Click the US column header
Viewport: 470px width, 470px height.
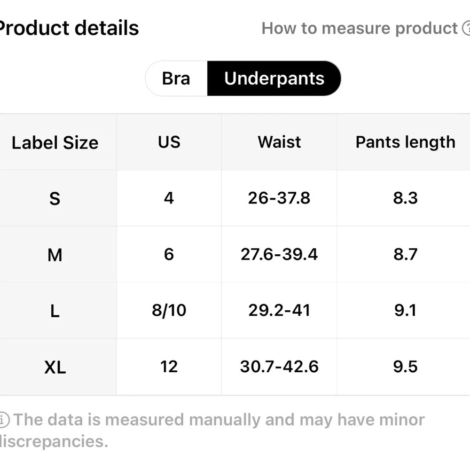tap(169, 142)
